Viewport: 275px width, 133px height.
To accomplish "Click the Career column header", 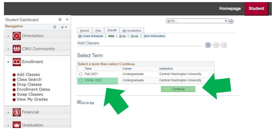I will [x=127, y=68].
